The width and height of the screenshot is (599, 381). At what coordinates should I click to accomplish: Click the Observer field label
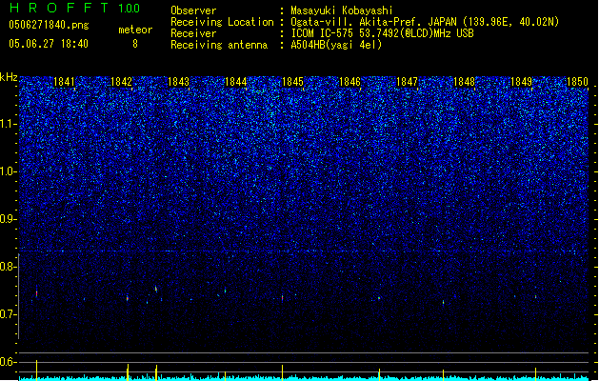(193, 10)
